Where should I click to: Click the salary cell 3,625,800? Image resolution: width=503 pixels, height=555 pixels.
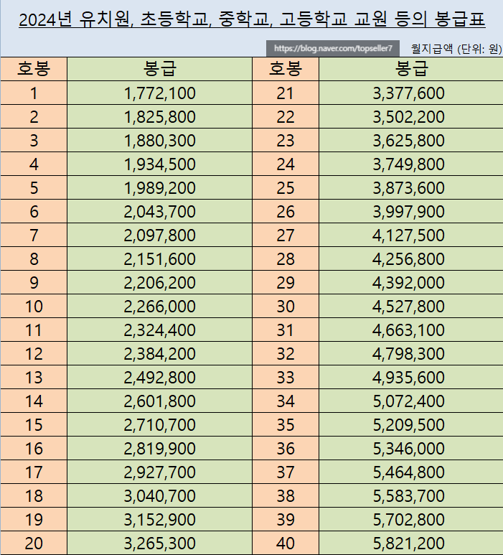(411, 141)
